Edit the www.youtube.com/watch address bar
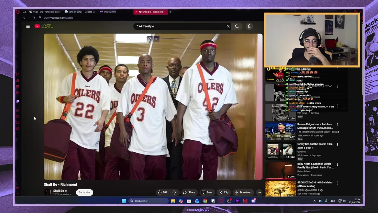This screenshot has height=213, width=378. pyautogui.click(x=58, y=18)
